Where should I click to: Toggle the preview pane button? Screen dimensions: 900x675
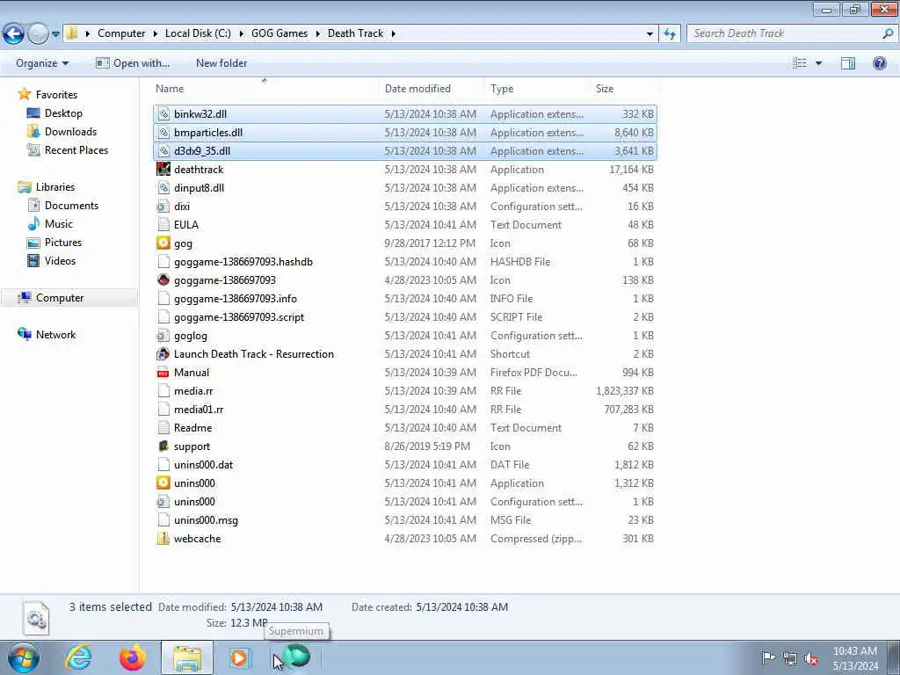848,63
